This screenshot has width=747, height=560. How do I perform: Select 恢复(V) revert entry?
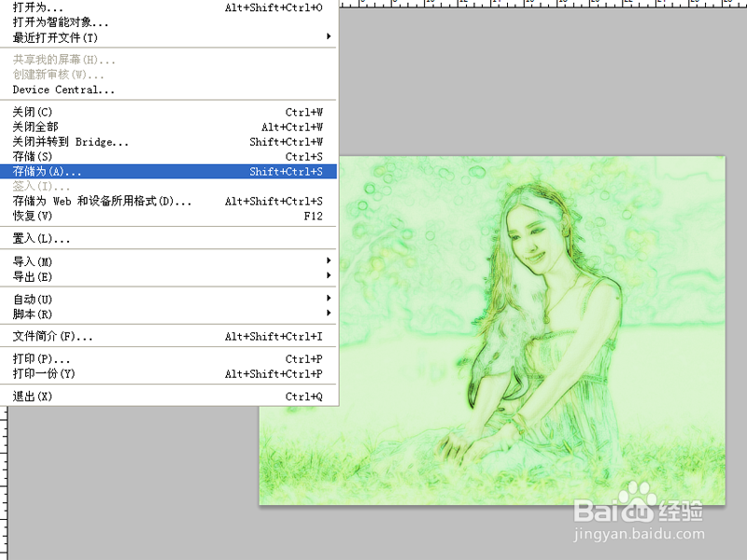point(168,216)
